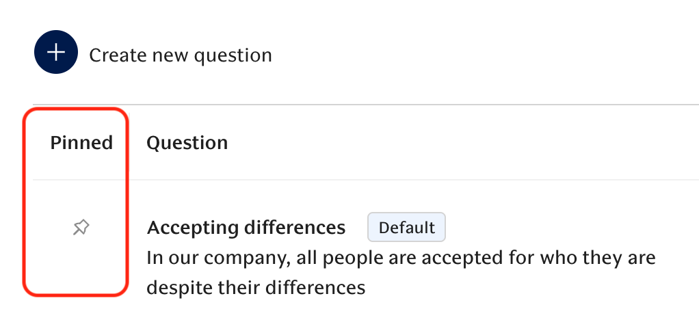Image resolution: width=699 pixels, height=320 pixels.
Task: Toggle the pushpin in the Pinned column
Action: [x=81, y=228]
